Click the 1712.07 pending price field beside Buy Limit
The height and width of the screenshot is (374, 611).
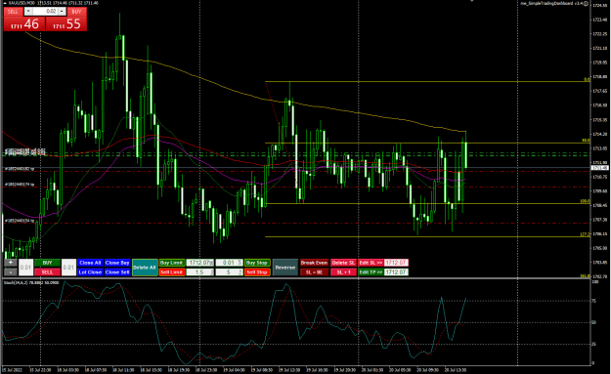[x=200, y=263]
